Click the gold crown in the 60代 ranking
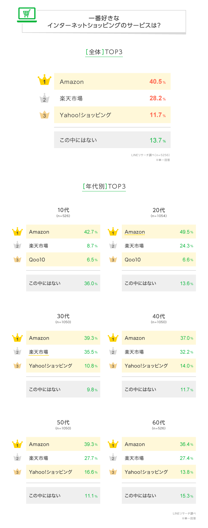Image resolution: width=208 pixels, height=528 pixels. pos(113,444)
